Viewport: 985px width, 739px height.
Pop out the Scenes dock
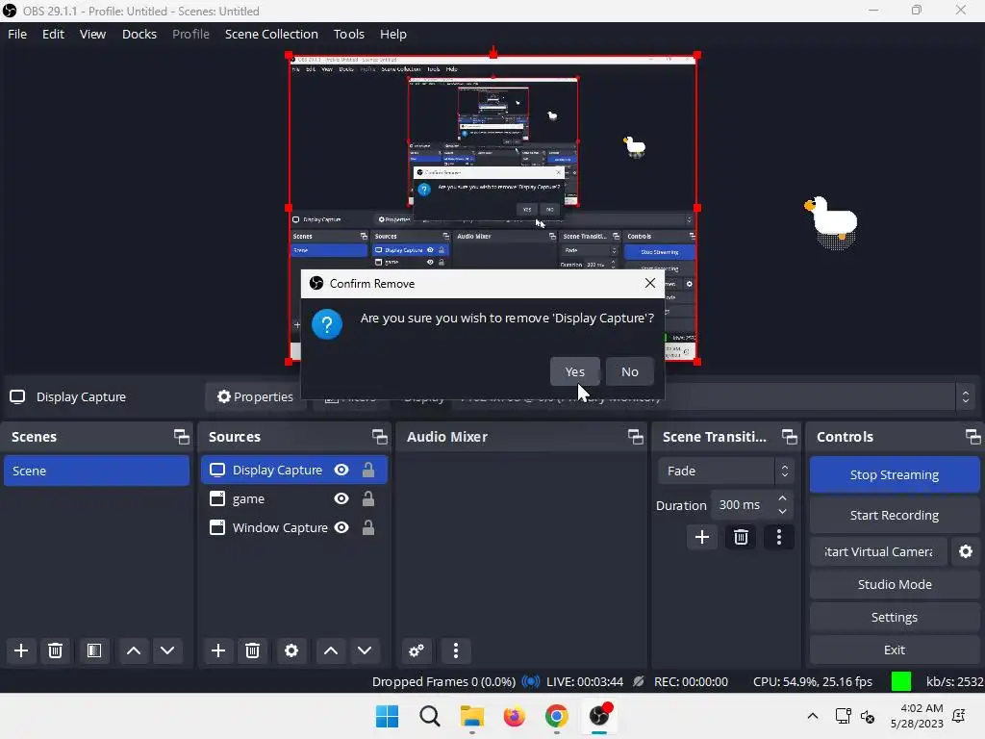tap(182, 437)
